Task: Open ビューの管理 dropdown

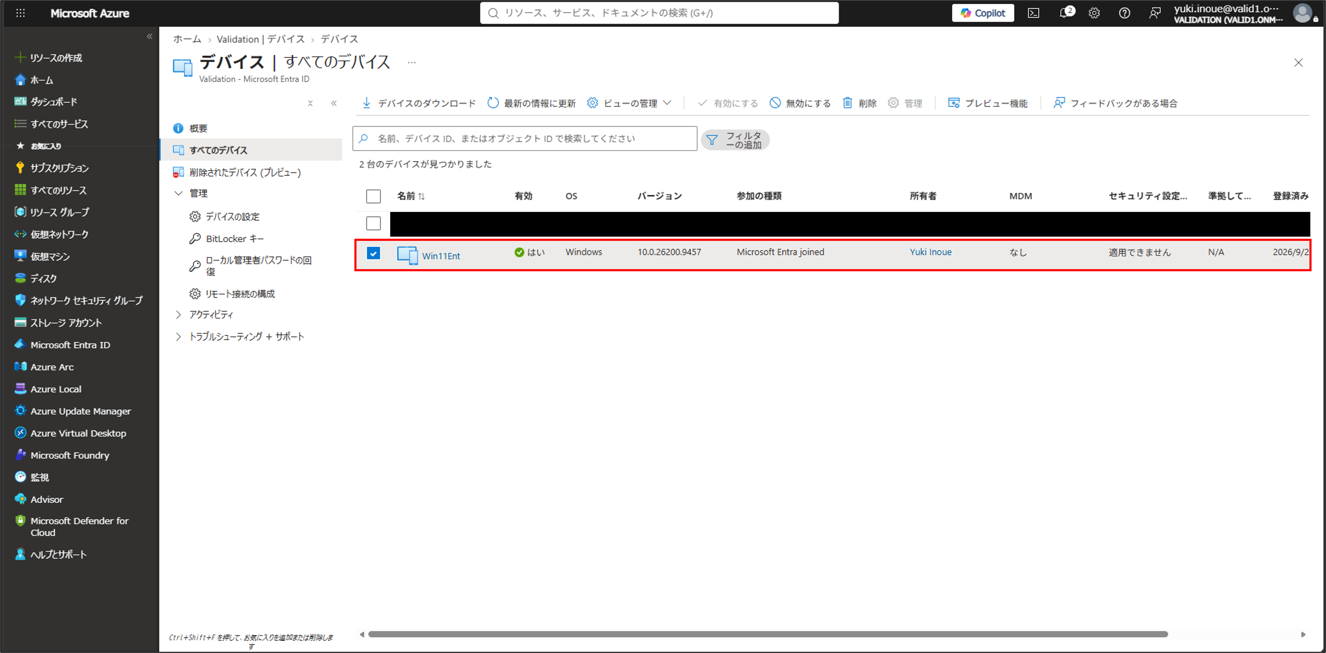Action: click(629, 104)
